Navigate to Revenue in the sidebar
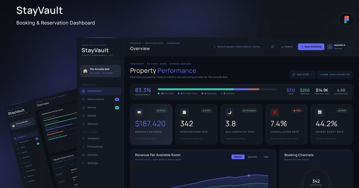This screenshot has height=188, width=359. click(x=101, y=124)
